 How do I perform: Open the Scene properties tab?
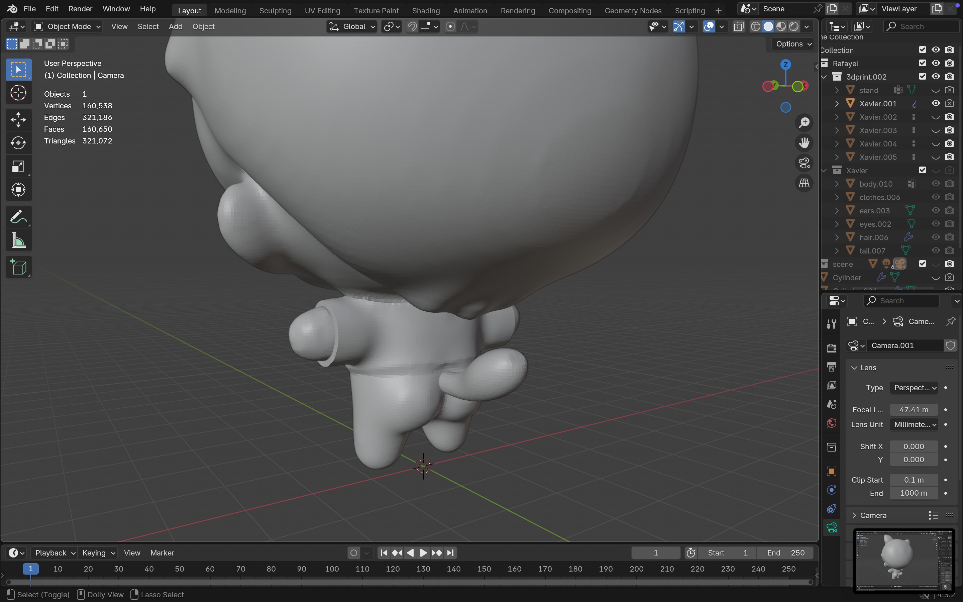[x=831, y=404]
